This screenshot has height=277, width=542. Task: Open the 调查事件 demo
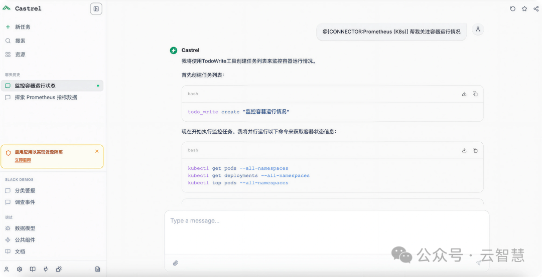coord(25,202)
